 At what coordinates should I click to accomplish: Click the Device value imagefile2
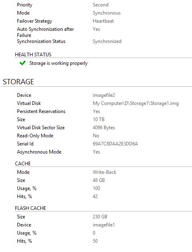104,95
